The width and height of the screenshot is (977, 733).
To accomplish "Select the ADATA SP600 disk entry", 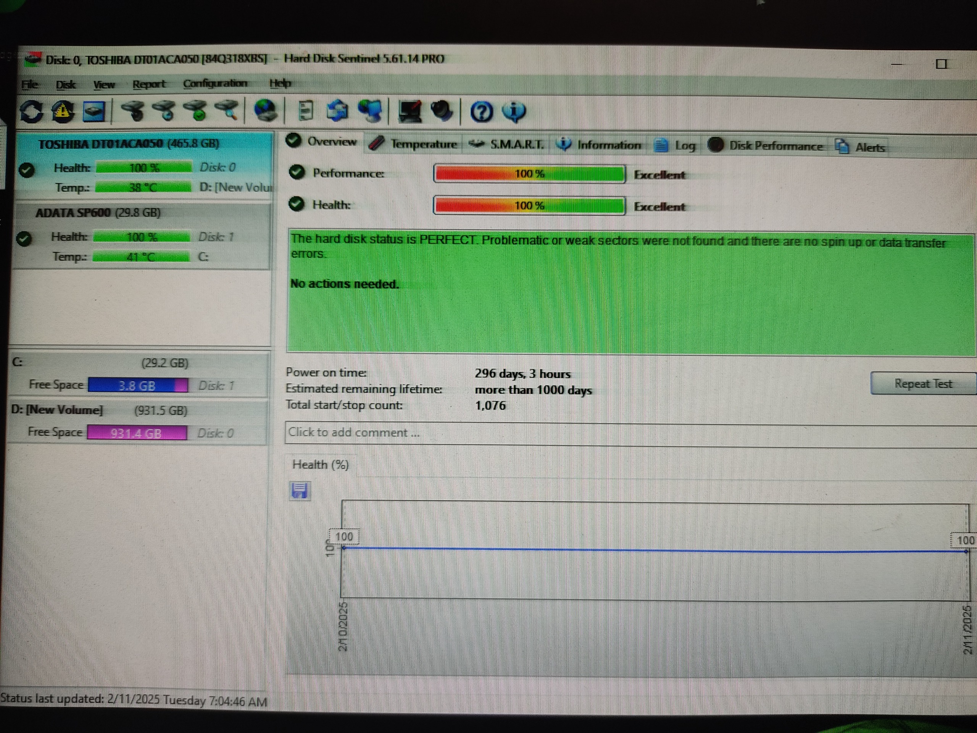I will pos(142,235).
